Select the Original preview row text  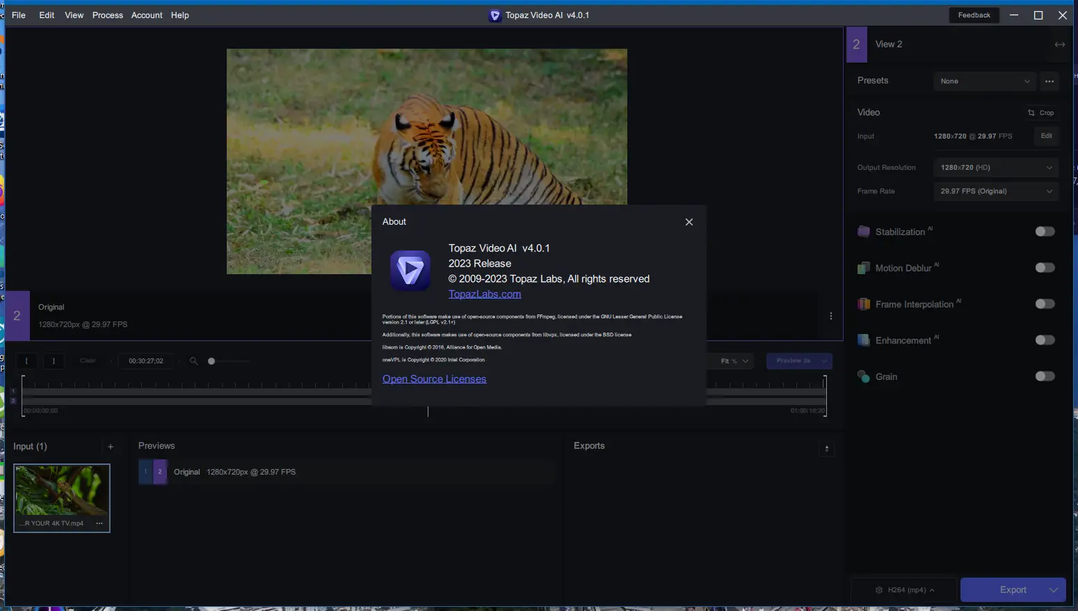[187, 473]
